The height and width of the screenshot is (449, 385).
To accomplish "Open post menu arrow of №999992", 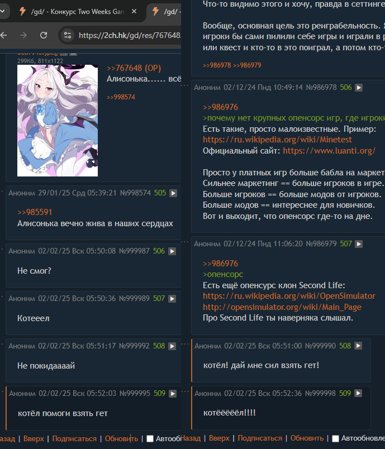I will coord(172,346).
